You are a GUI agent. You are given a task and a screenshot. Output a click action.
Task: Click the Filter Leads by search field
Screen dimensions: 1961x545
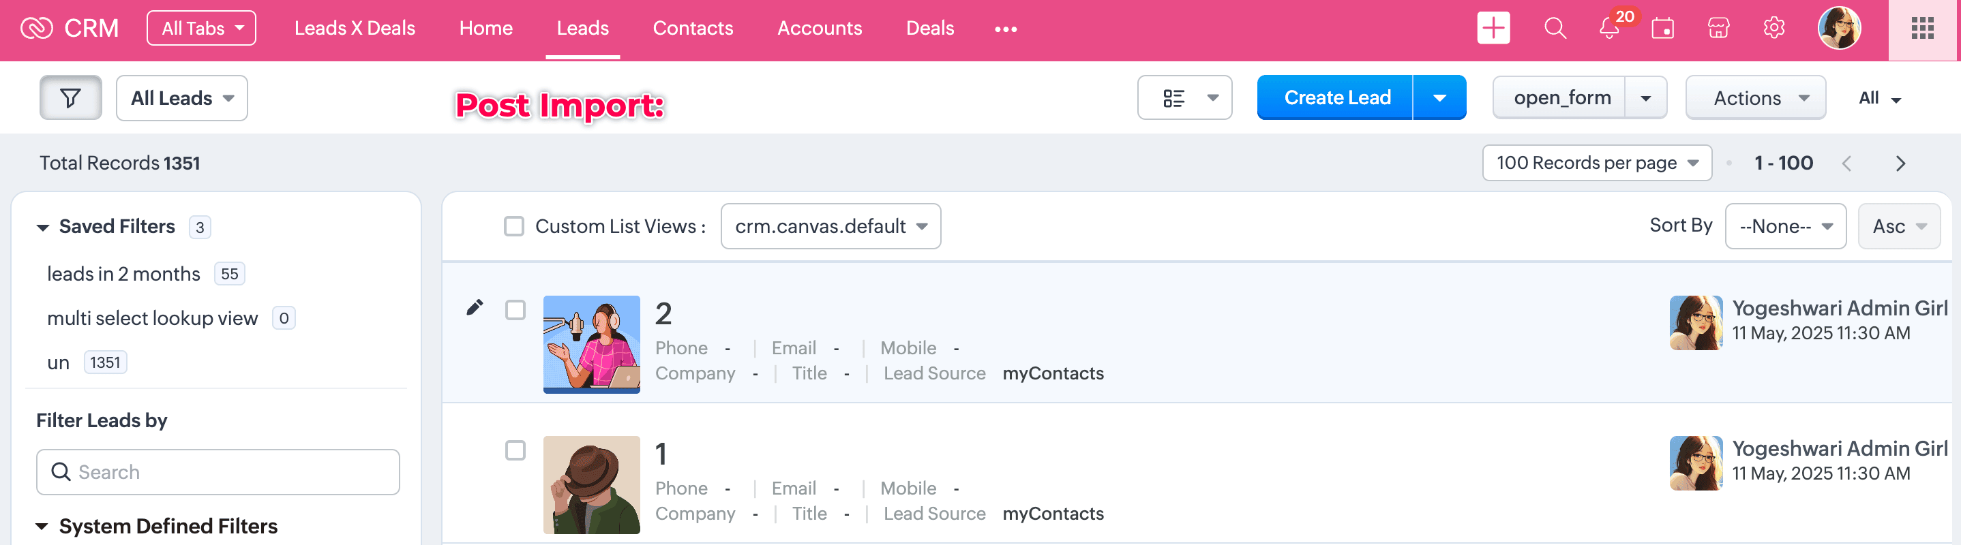[x=218, y=472]
